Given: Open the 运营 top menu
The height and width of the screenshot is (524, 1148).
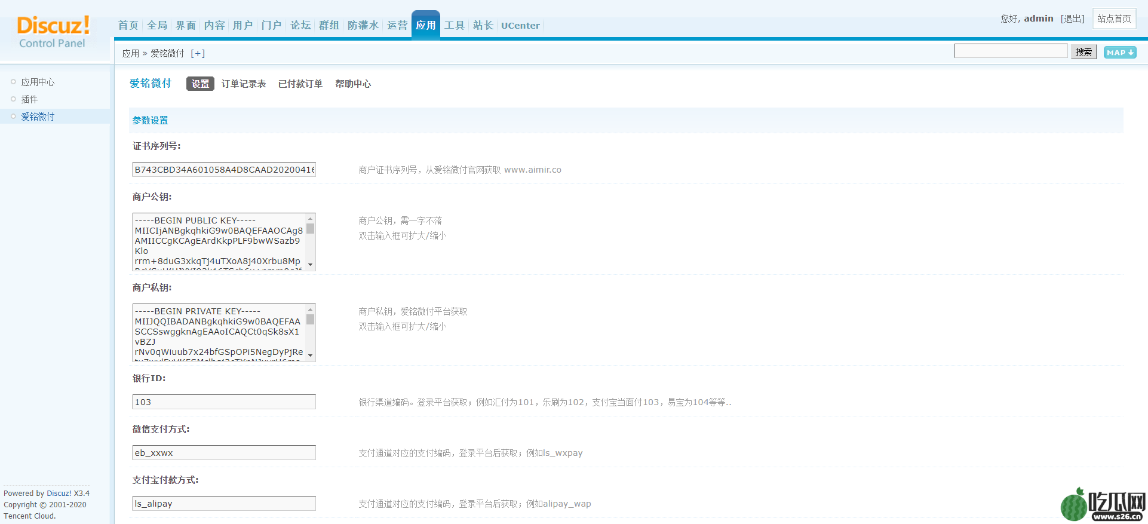Looking at the screenshot, I should [397, 25].
